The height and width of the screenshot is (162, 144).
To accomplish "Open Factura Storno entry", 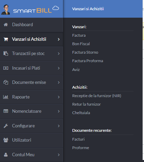I will (x=85, y=52).
